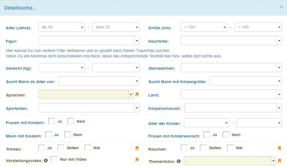
Task: Click the premium badge icon in Rauchen row
Action: (x=279, y=148)
